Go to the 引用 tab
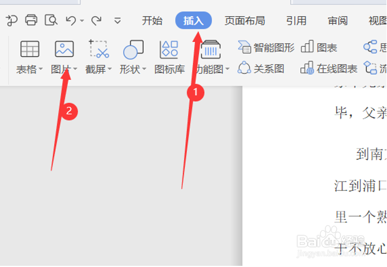387x267 pixels. pos(296,21)
